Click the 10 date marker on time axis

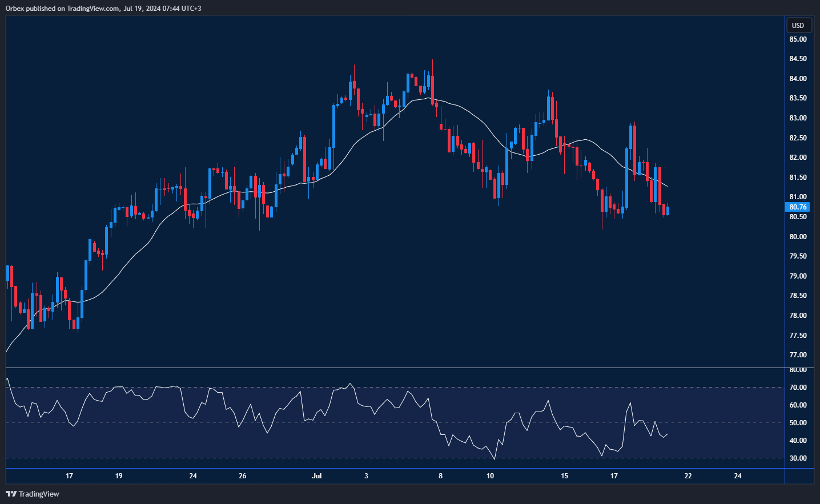(490, 476)
